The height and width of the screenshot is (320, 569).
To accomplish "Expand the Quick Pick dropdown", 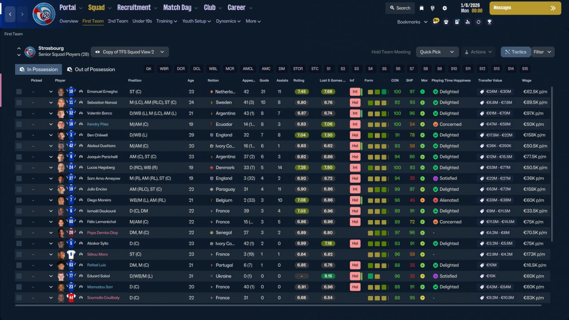I will (437, 52).
